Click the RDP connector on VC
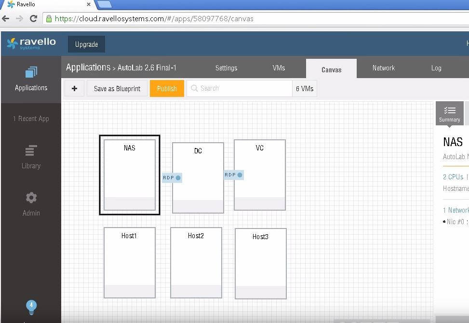469x323 pixels. click(x=233, y=175)
